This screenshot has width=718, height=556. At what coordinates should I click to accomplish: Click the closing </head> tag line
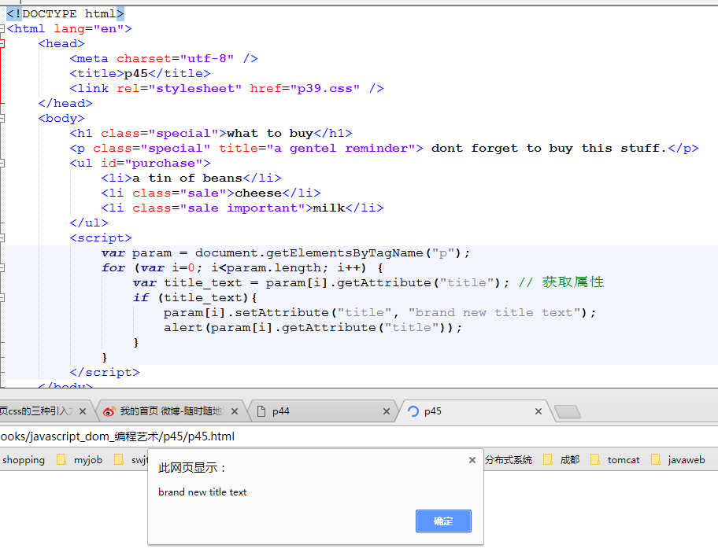pos(65,103)
